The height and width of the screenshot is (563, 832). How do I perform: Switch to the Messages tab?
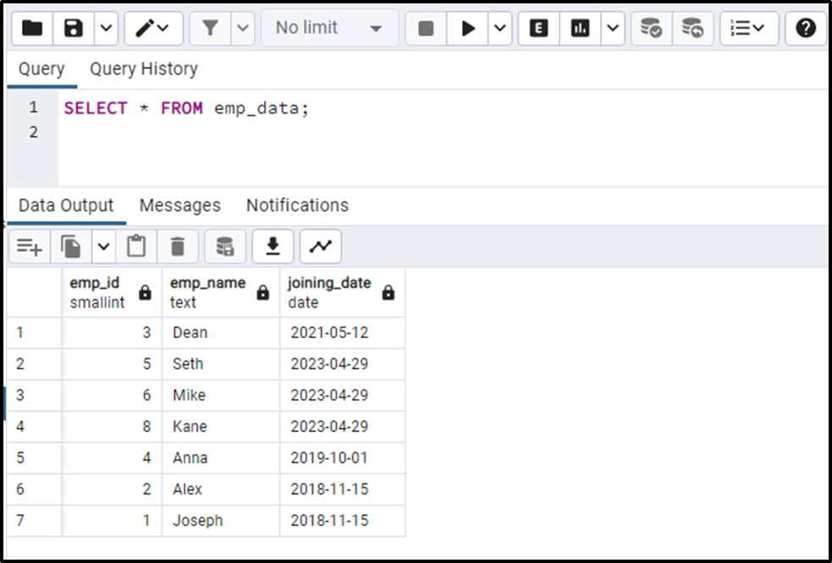(180, 205)
